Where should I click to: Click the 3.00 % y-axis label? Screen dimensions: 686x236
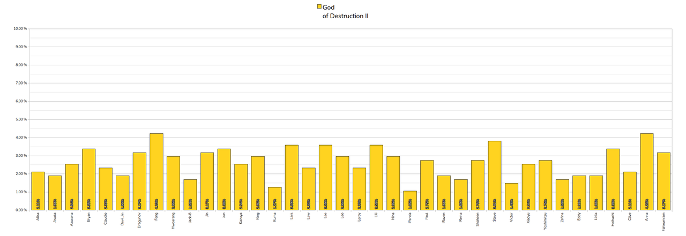pos(21,156)
